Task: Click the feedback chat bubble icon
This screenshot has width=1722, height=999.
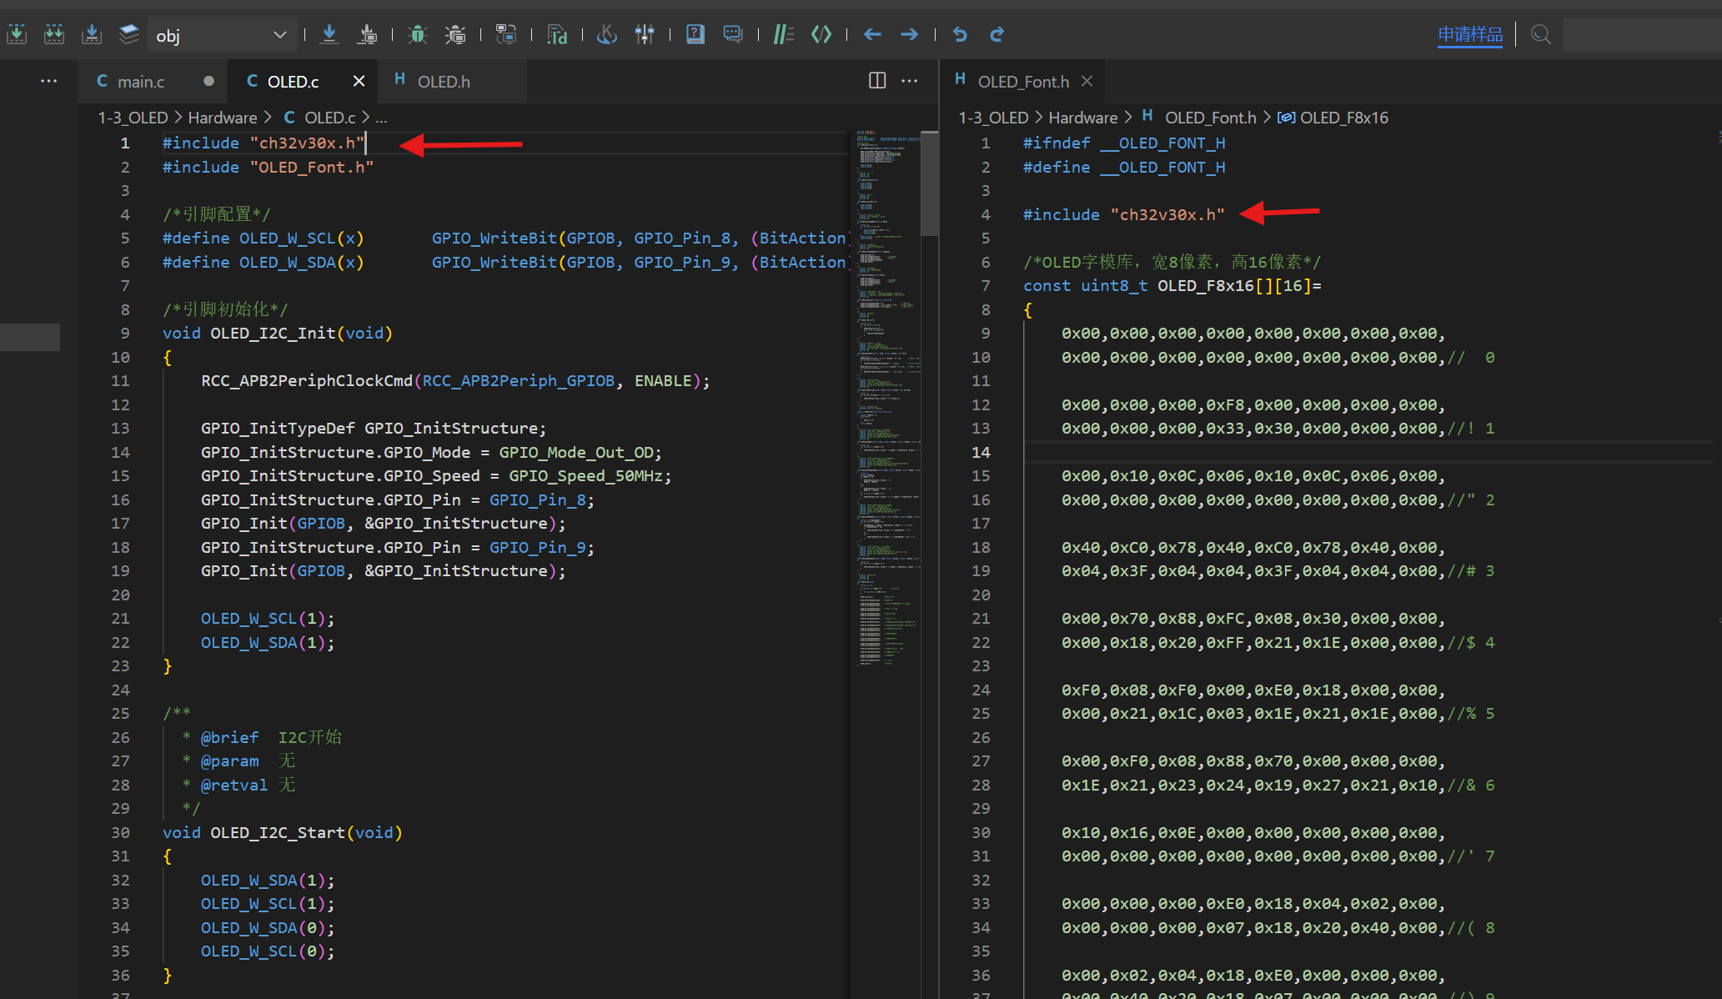Action: (x=733, y=34)
